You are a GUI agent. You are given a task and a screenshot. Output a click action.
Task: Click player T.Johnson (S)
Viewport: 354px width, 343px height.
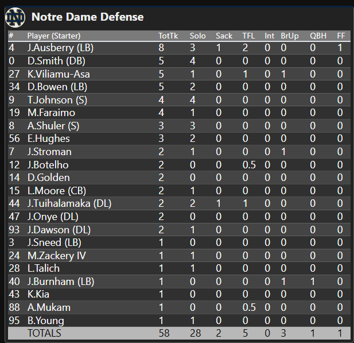coord(57,99)
